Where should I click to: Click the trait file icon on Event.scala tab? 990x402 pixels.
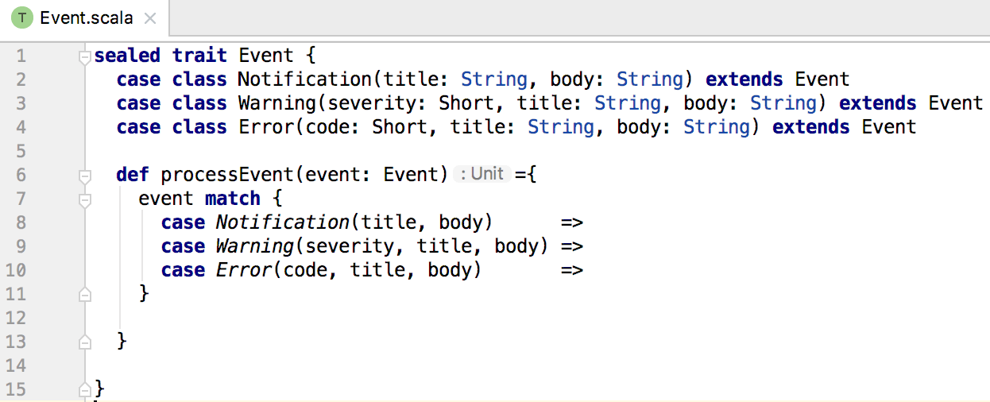24,17
